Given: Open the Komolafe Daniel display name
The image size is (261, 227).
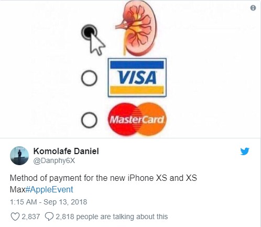Looking at the screenshot, I should (x=66, y=151).
